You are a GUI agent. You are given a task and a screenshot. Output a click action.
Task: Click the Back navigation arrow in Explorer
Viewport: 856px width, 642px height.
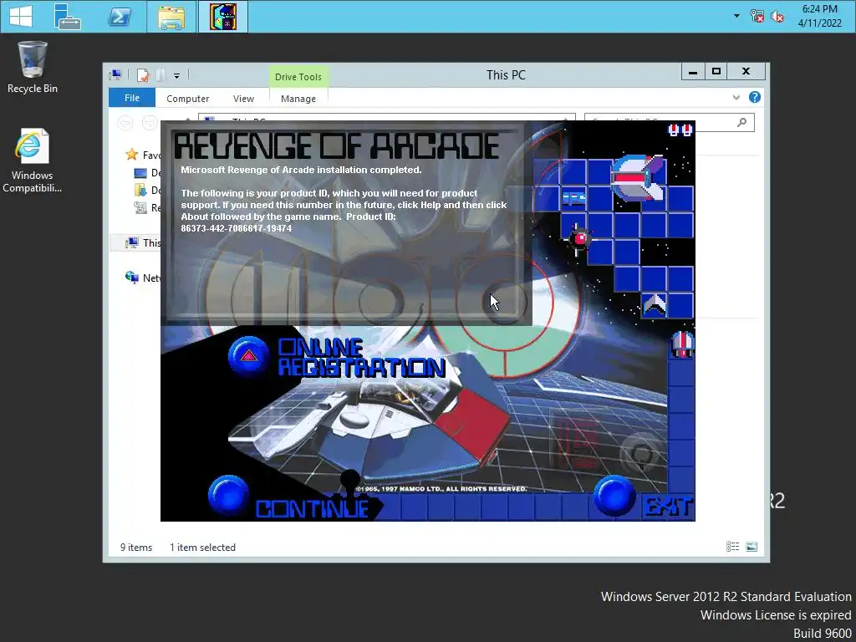(125, 123)
